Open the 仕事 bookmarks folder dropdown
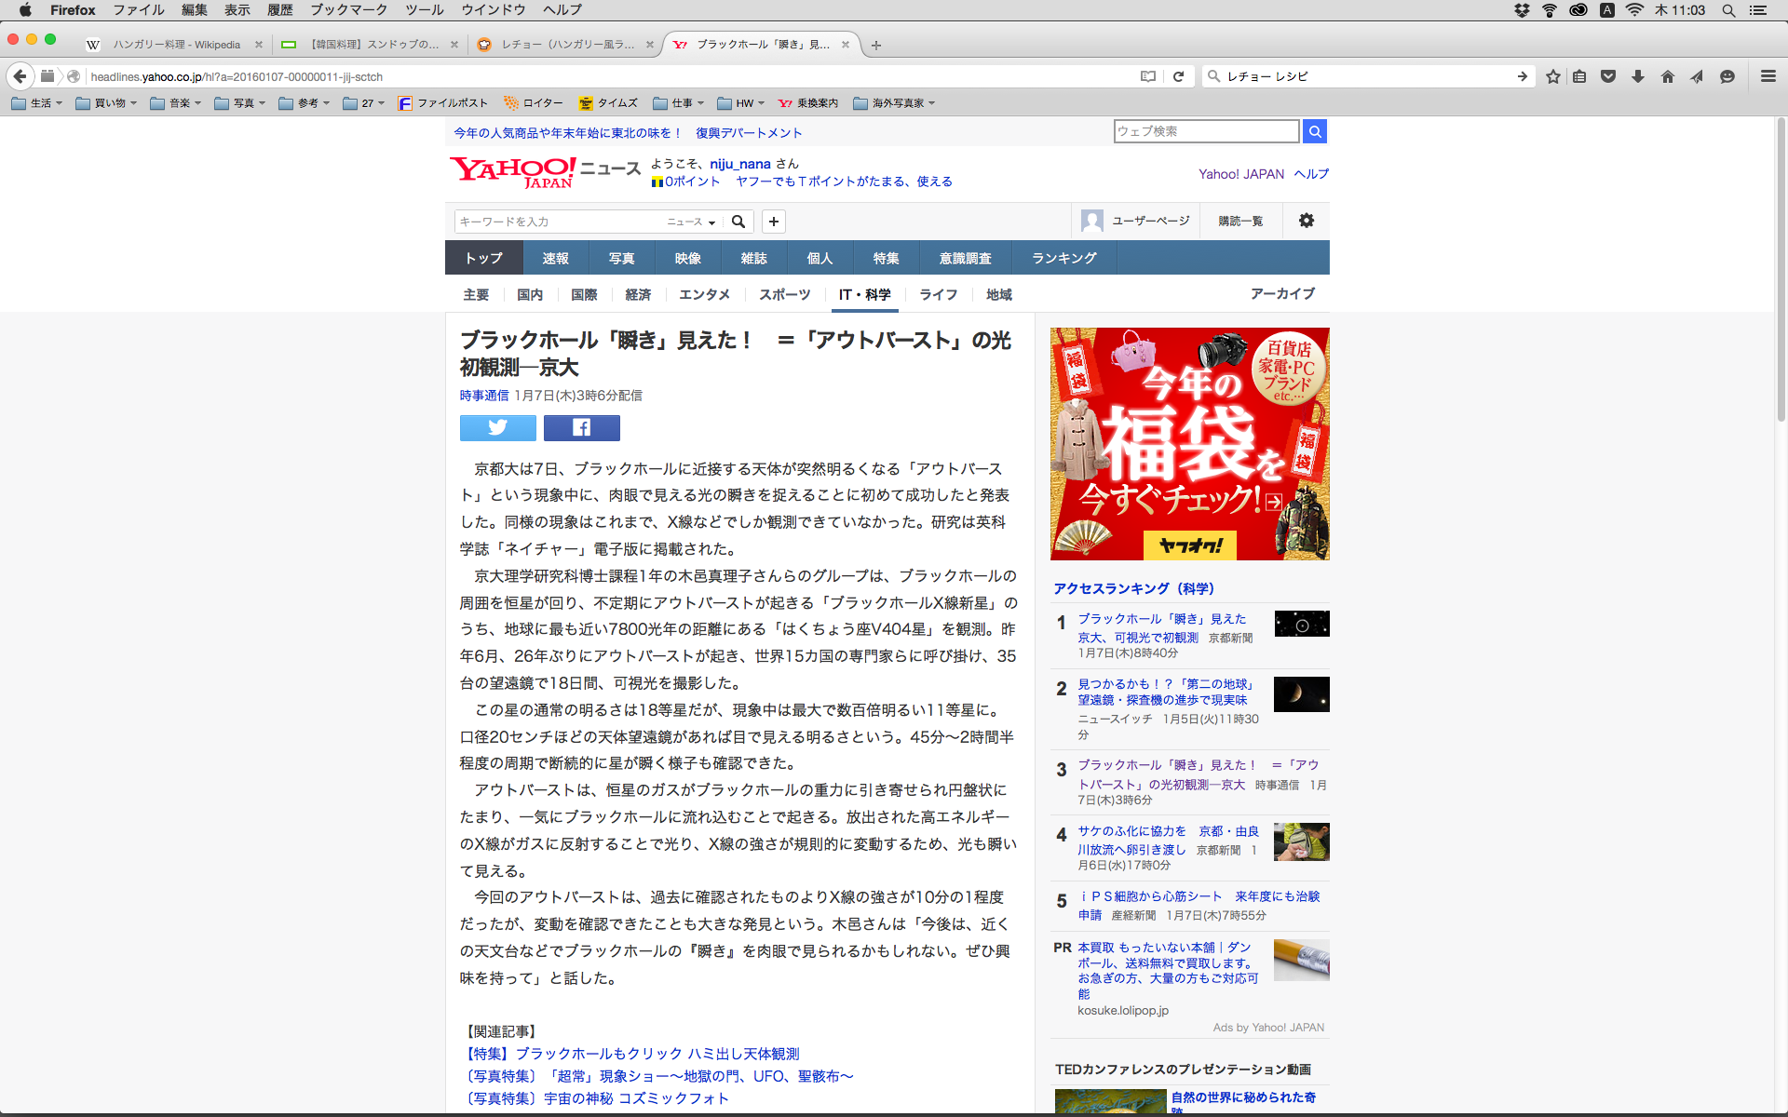This screenshot has width=1788, height=1117. tap(678, 103)
